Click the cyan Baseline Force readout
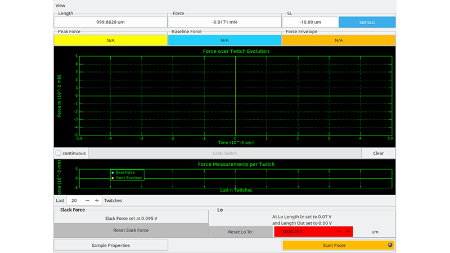Image resolution: width=450 pixels, height=253 pixels. coord(224,40)
